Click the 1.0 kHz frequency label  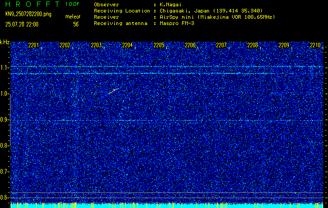tap(4, 94)
